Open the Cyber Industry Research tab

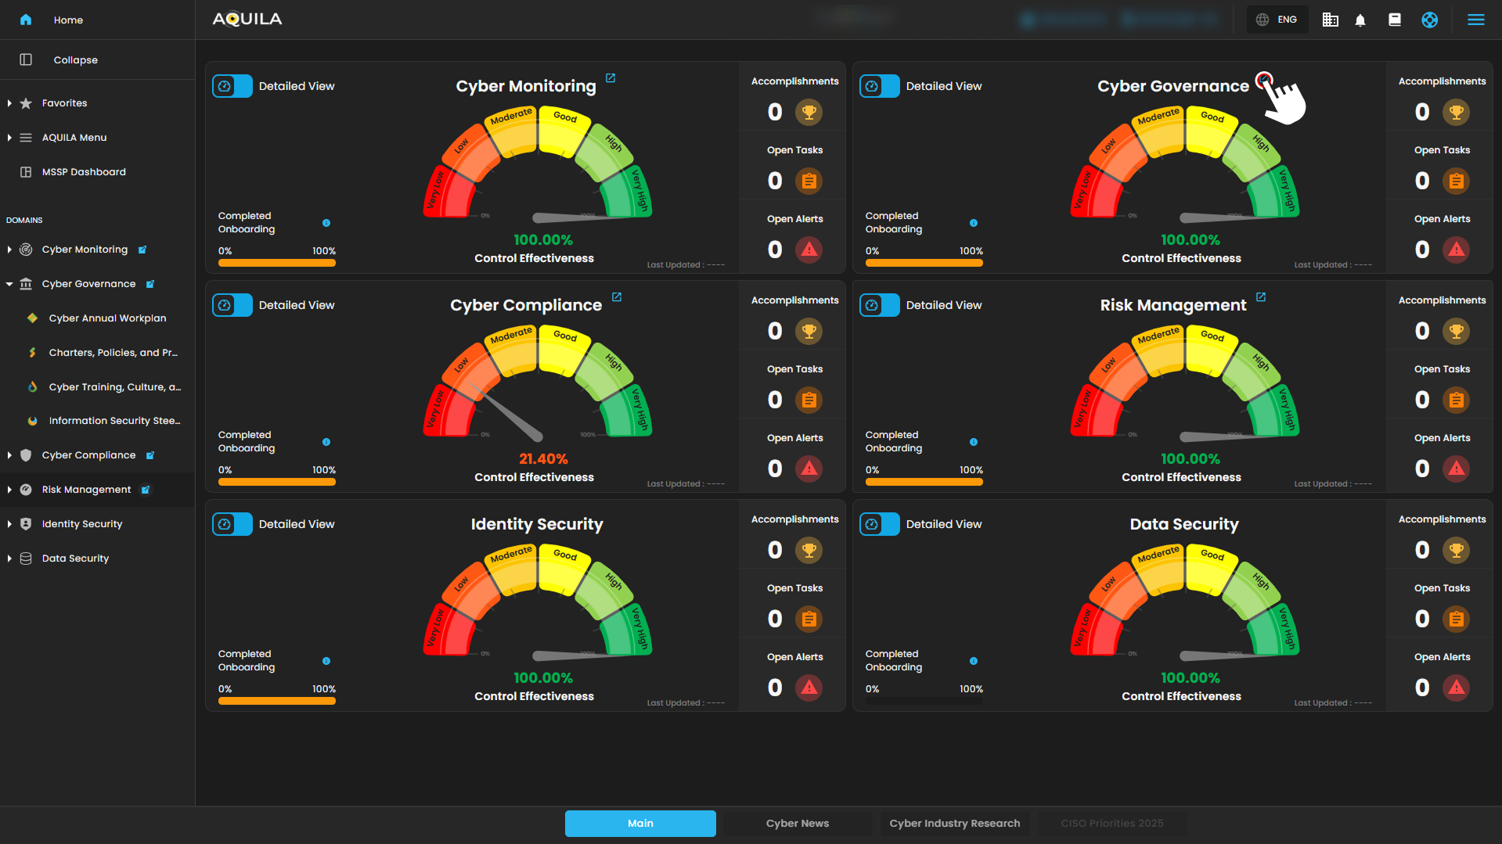click(954, 823)
